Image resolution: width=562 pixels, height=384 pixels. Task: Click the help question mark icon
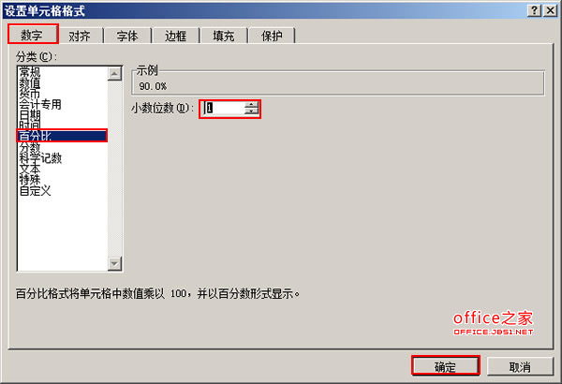tap(535, 10)
